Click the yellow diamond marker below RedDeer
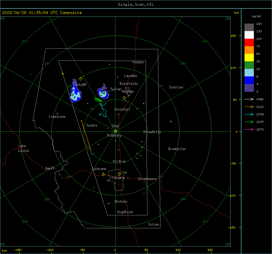 click(125, 98)
